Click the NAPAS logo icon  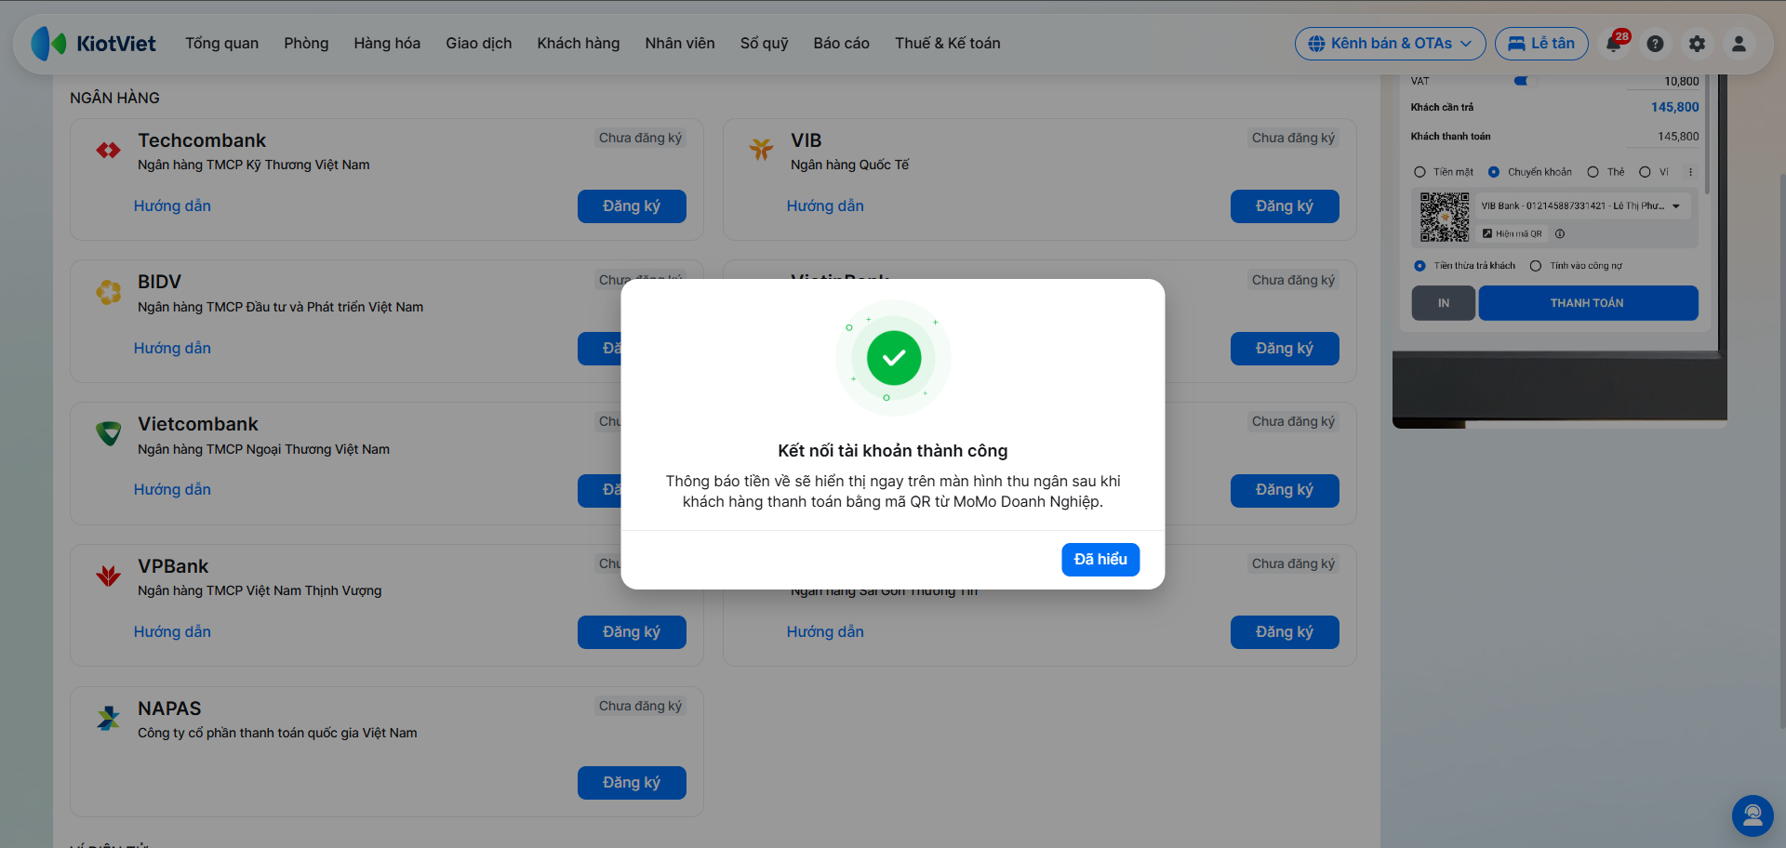coord(109,718)
